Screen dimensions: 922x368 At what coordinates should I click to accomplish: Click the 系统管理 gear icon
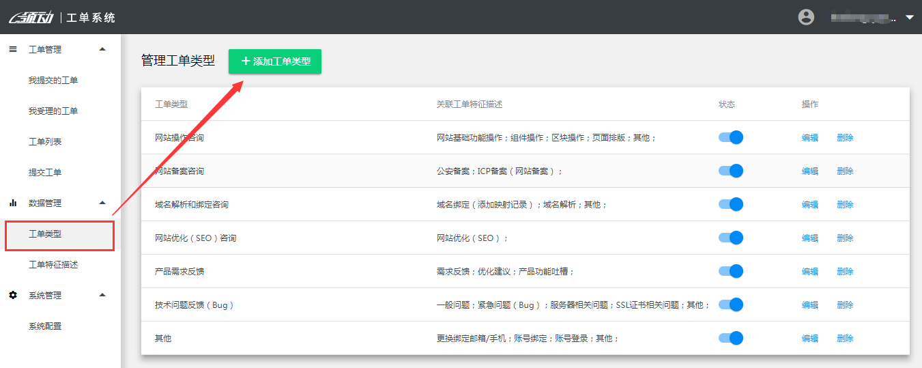click(x=13, y=295)
